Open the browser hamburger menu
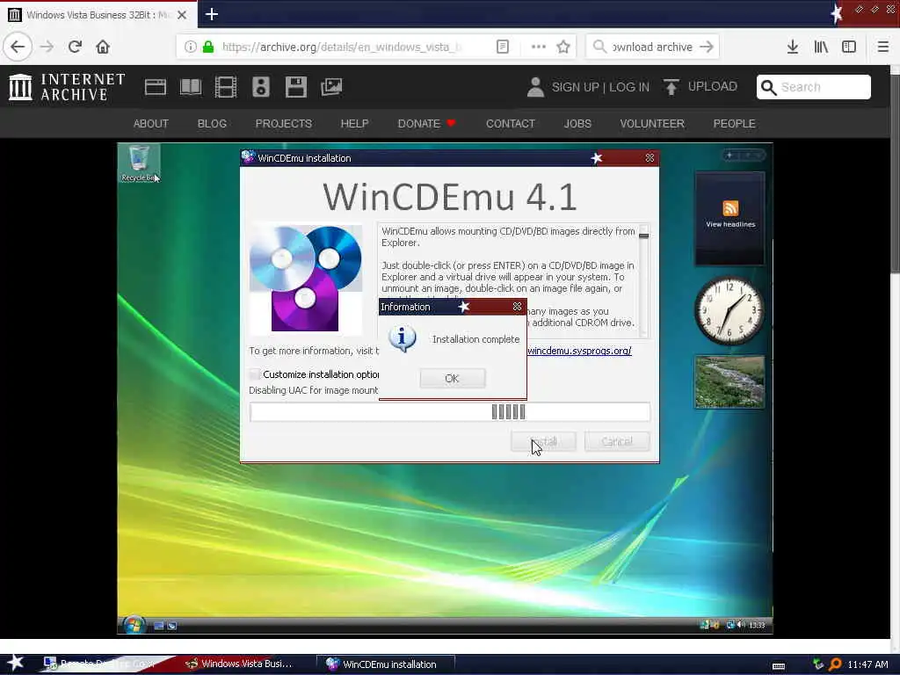The image size is (900, 675). tap(882, 47)
